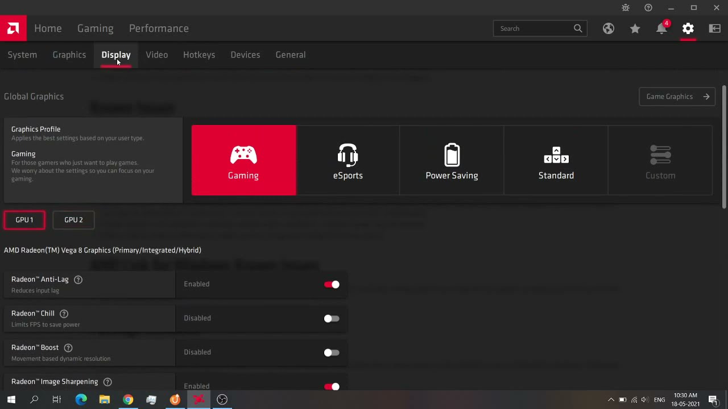This screenshot has height=409, width=728.
Task: Launch Google Chrome from taskbar
Action: point(128,400)
